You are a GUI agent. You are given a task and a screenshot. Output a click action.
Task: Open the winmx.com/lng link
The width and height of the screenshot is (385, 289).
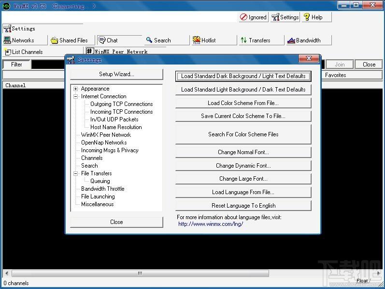coord(211,224)
